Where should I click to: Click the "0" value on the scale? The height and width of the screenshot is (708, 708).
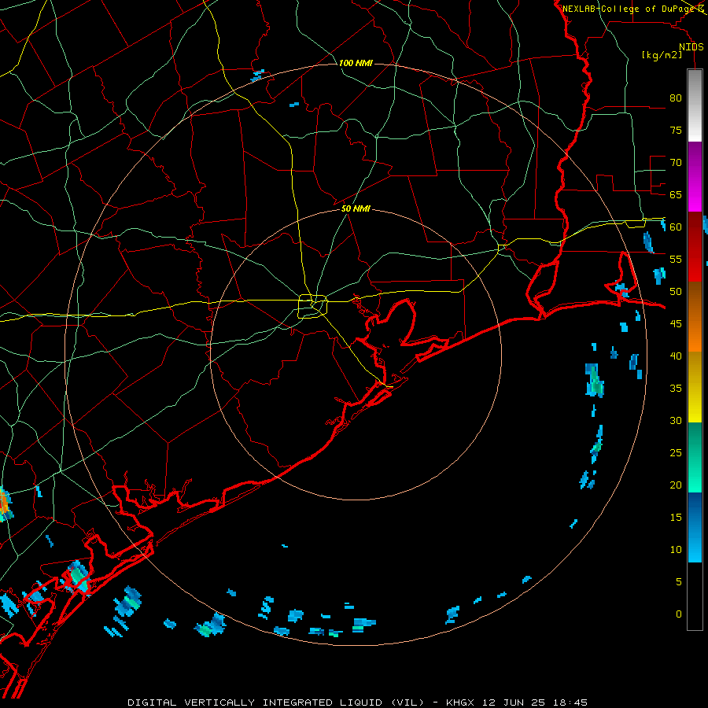pyautogui.click(x=679, y=614)
